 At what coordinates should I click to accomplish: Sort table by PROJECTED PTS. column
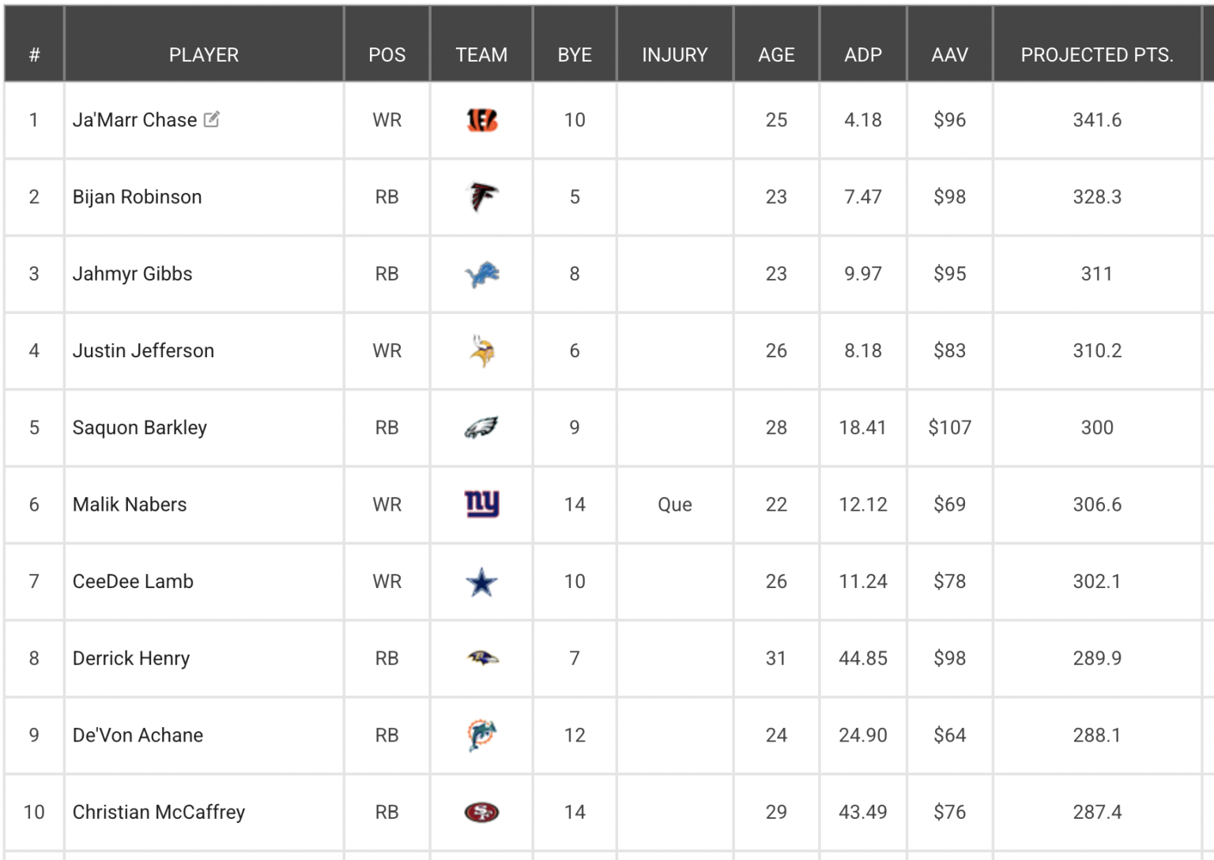[1096, 55]
